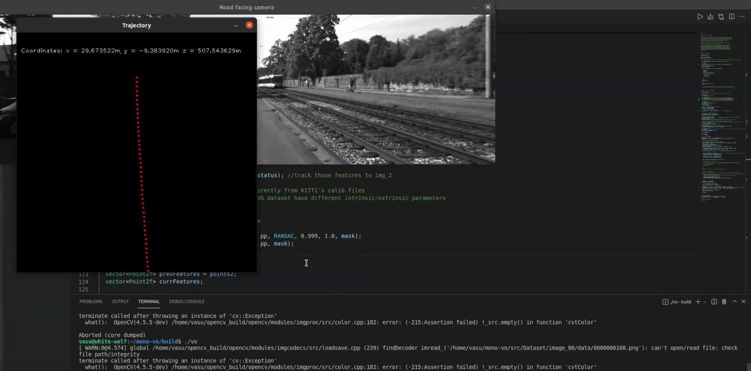The height and width of the screenshot is (371, 751).
Task: Maximize the terminal panel with up chevron
Action: [x=735, y=302]
